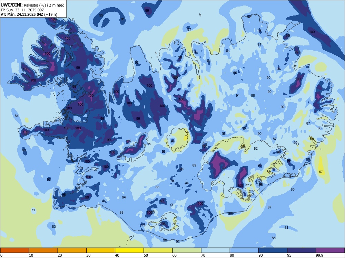This screenshot has width=345, height=258.
Task: Click the legend scale label '40'
Action: [117, 255]
